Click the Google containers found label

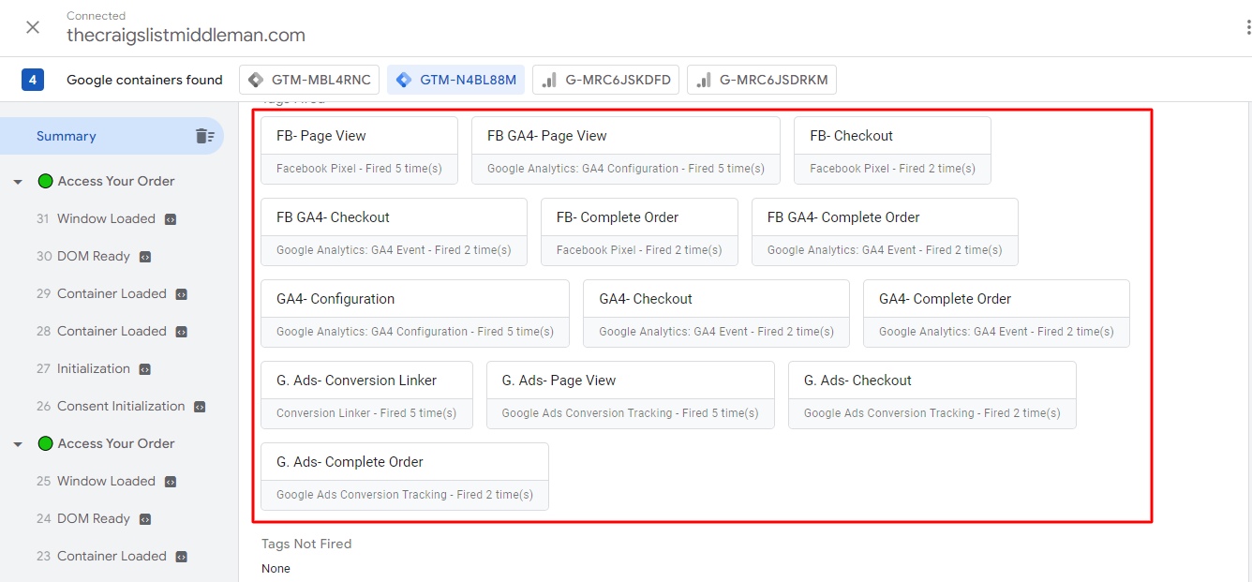point(145,80)
